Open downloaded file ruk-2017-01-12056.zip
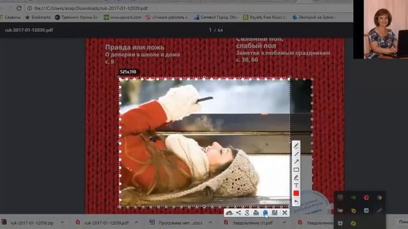 27,223
